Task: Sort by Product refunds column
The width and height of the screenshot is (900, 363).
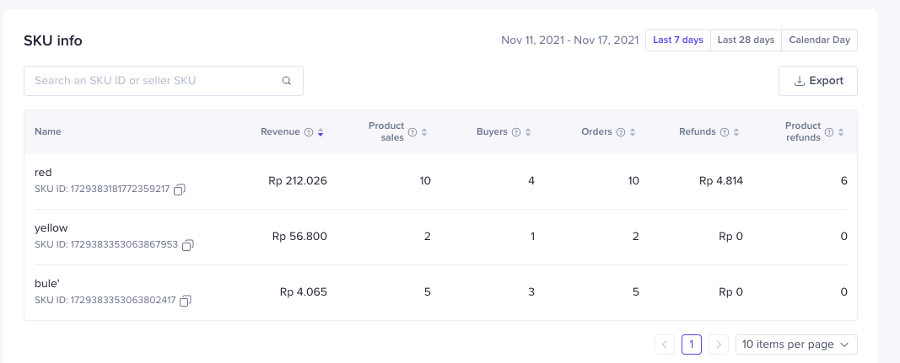Action: tap(841, 132)
